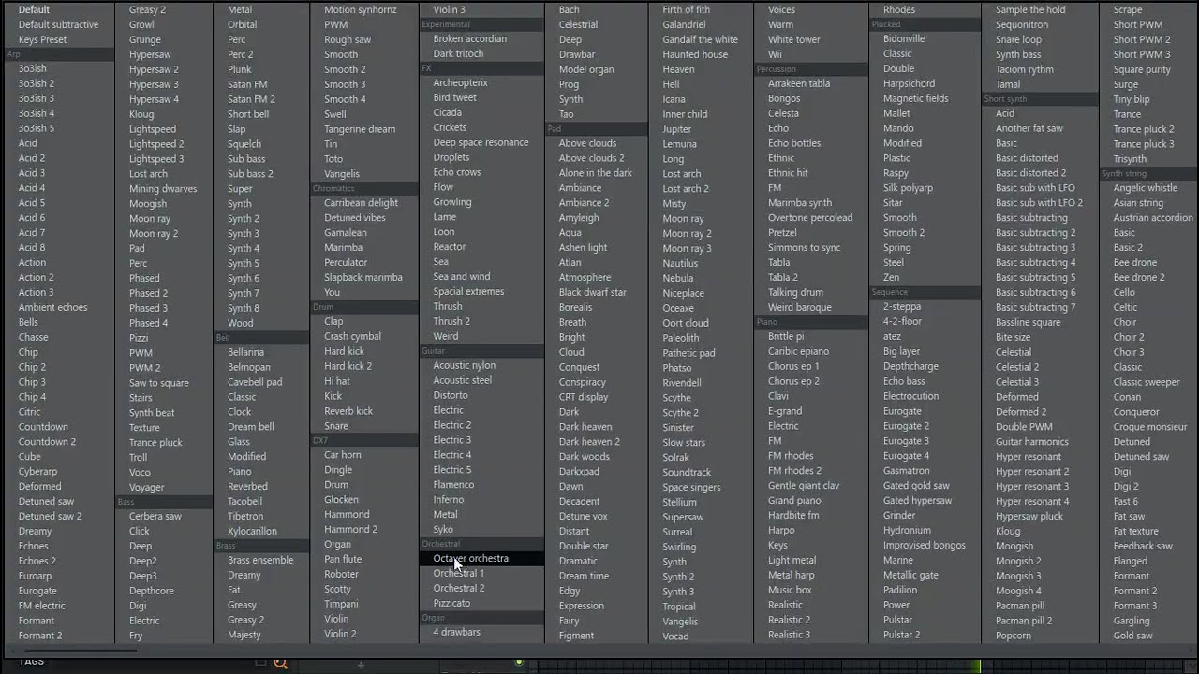The image size is (1199, 674).
Task: Pick the Space singers preset
Action: (692, 487)
